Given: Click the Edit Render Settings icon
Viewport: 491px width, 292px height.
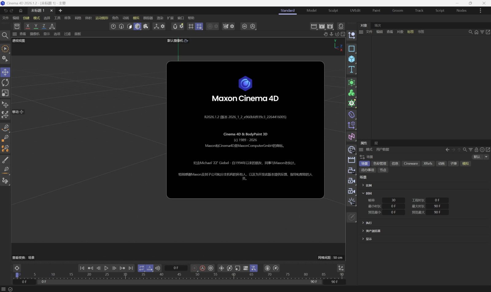Looking at the screenshot, I should [x=330, y=26].
